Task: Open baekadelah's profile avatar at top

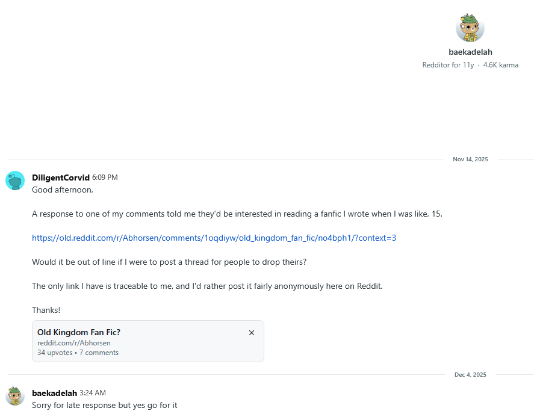Action: [470, 28]
